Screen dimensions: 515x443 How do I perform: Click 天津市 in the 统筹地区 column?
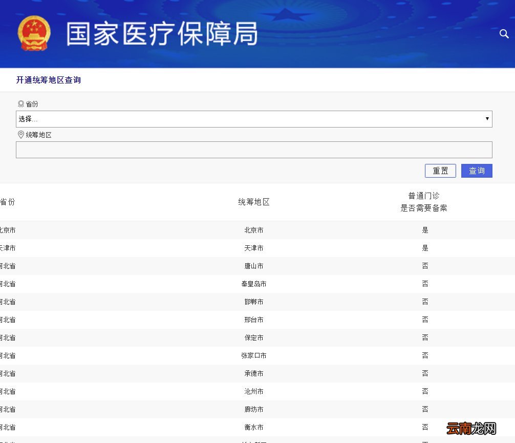(254, 248)
